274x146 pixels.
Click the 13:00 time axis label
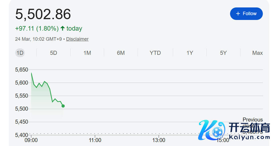159,140
